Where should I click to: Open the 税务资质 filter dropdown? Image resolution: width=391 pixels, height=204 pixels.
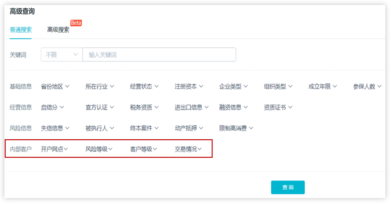coord(144,107)
